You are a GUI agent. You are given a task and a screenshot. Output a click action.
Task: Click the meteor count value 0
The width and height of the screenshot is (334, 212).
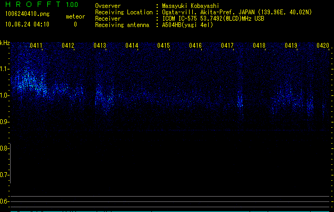(75, 24)
